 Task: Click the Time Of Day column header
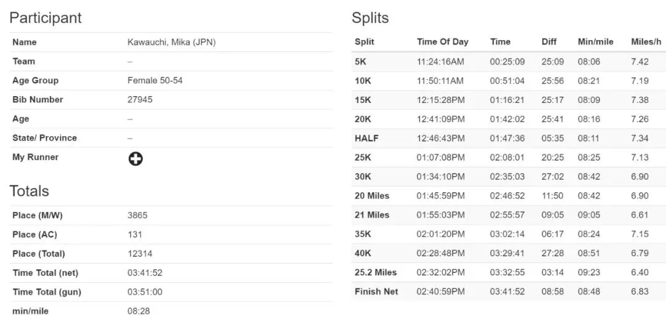(443, 42)
